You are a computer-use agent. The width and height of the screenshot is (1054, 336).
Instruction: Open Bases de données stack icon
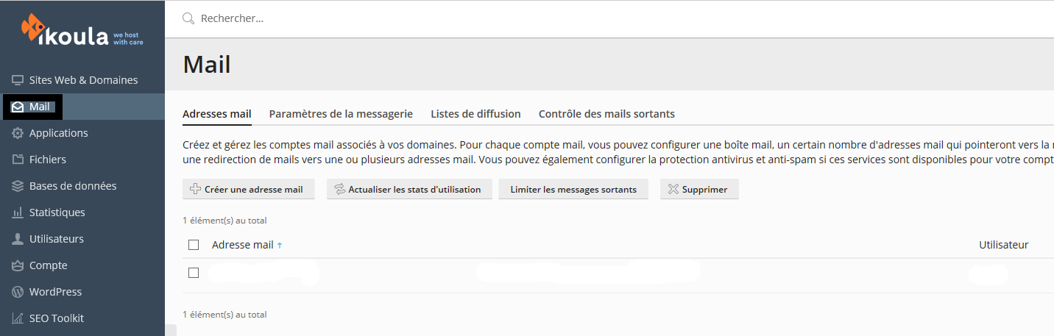[18, 186]
